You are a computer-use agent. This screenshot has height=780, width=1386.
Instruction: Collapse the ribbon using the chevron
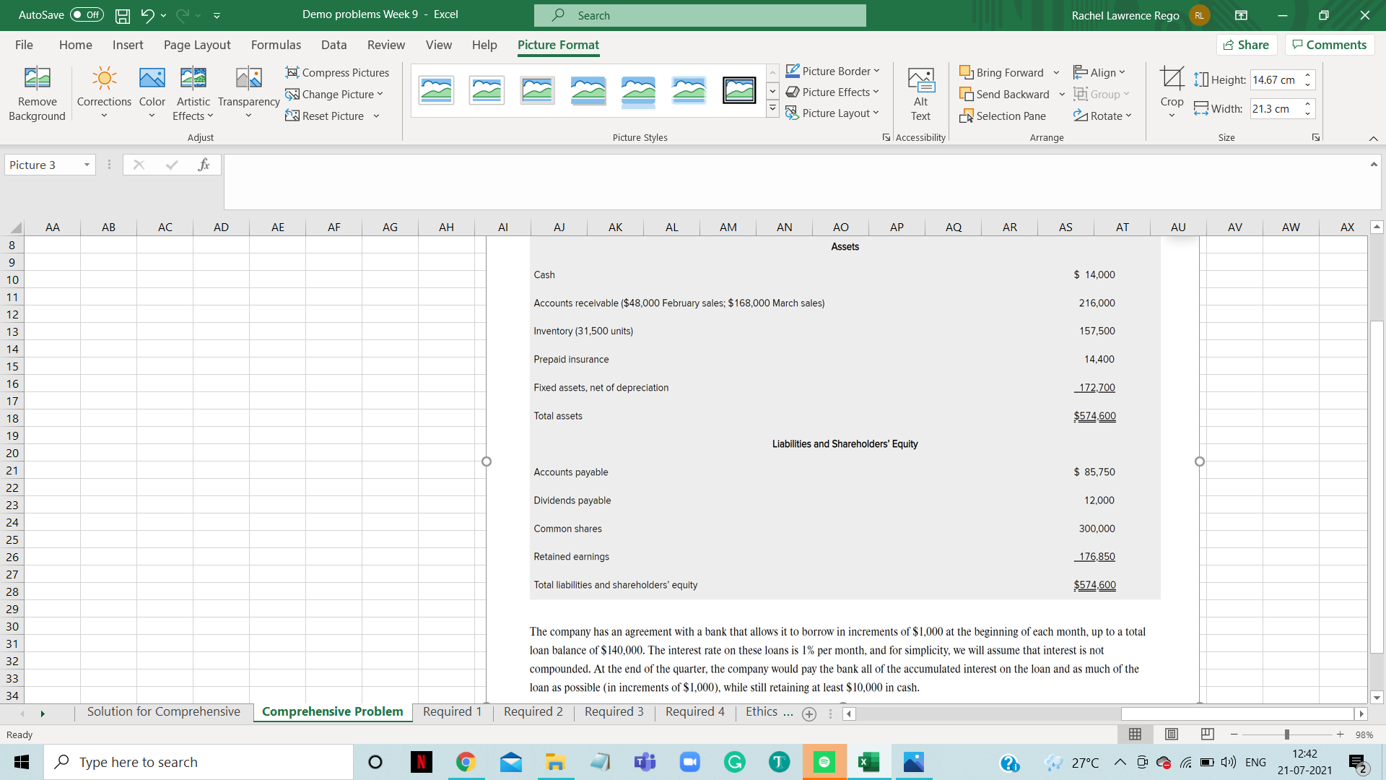(x=1373, y=137)
